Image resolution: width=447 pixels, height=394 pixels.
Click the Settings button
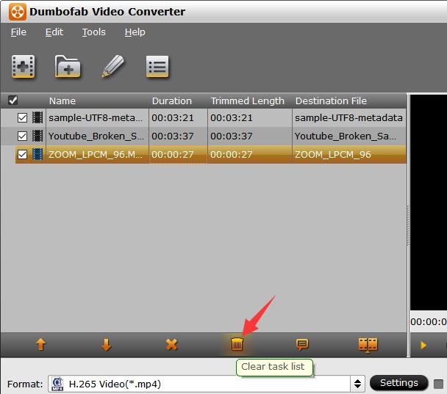(398, 383)
